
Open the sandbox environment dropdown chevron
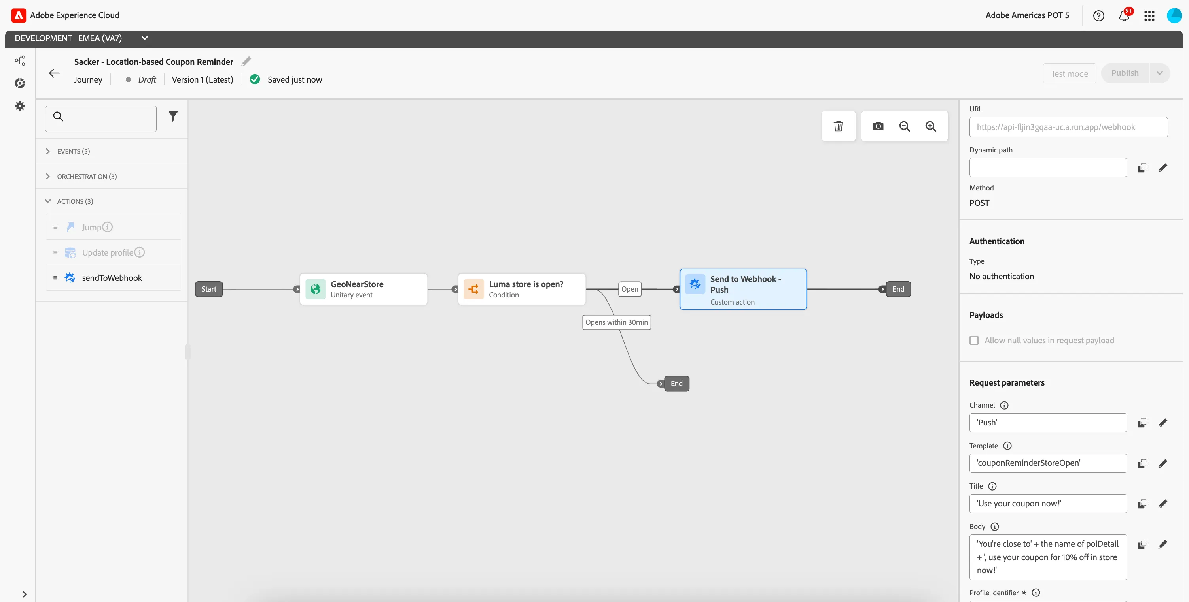click(144, 38)
